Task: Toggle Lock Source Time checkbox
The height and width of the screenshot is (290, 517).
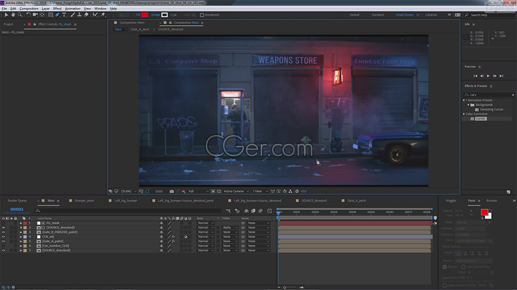Action: coord(464,267)
